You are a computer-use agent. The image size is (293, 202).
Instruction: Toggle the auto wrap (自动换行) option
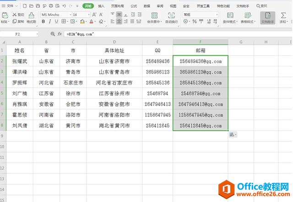click(x=171, y=17)
